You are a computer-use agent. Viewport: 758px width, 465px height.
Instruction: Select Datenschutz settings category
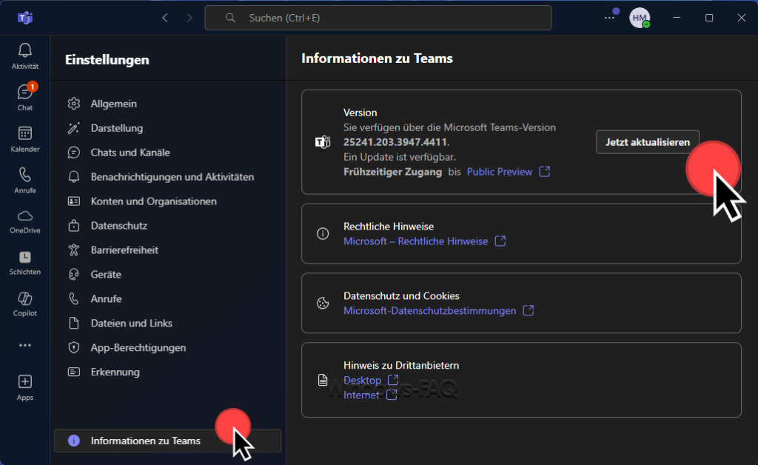[x=118, y=226]
